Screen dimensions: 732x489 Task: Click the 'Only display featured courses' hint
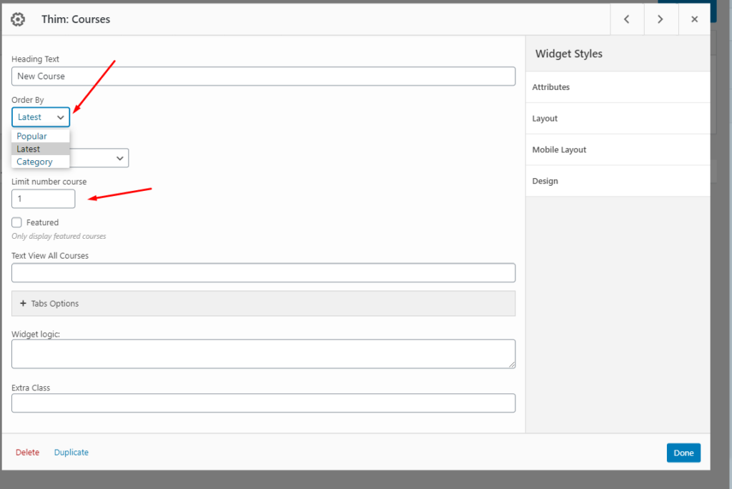pos(59,237)
